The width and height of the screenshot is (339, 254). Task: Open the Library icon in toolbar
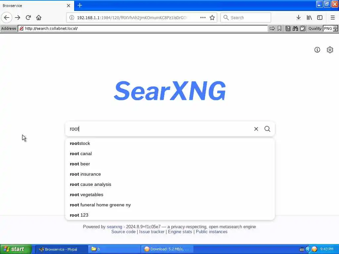pos(309,18)
